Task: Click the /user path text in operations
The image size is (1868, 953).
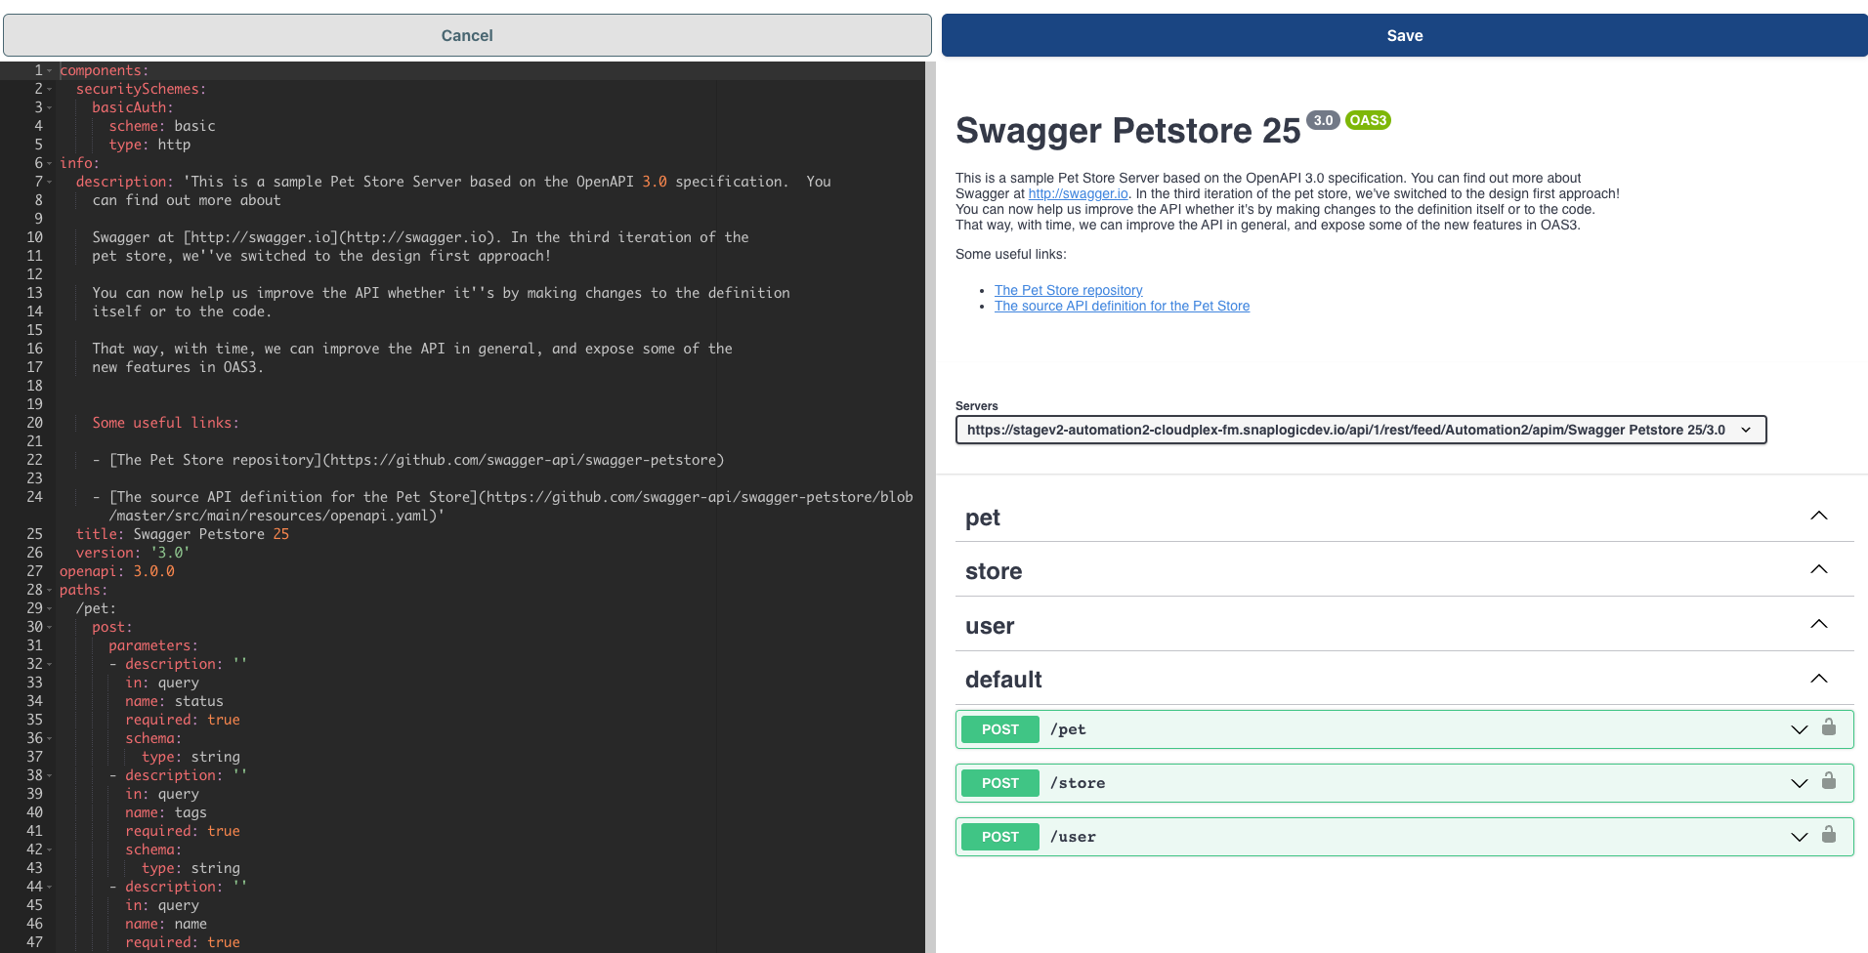Action: pos(1073,837)
